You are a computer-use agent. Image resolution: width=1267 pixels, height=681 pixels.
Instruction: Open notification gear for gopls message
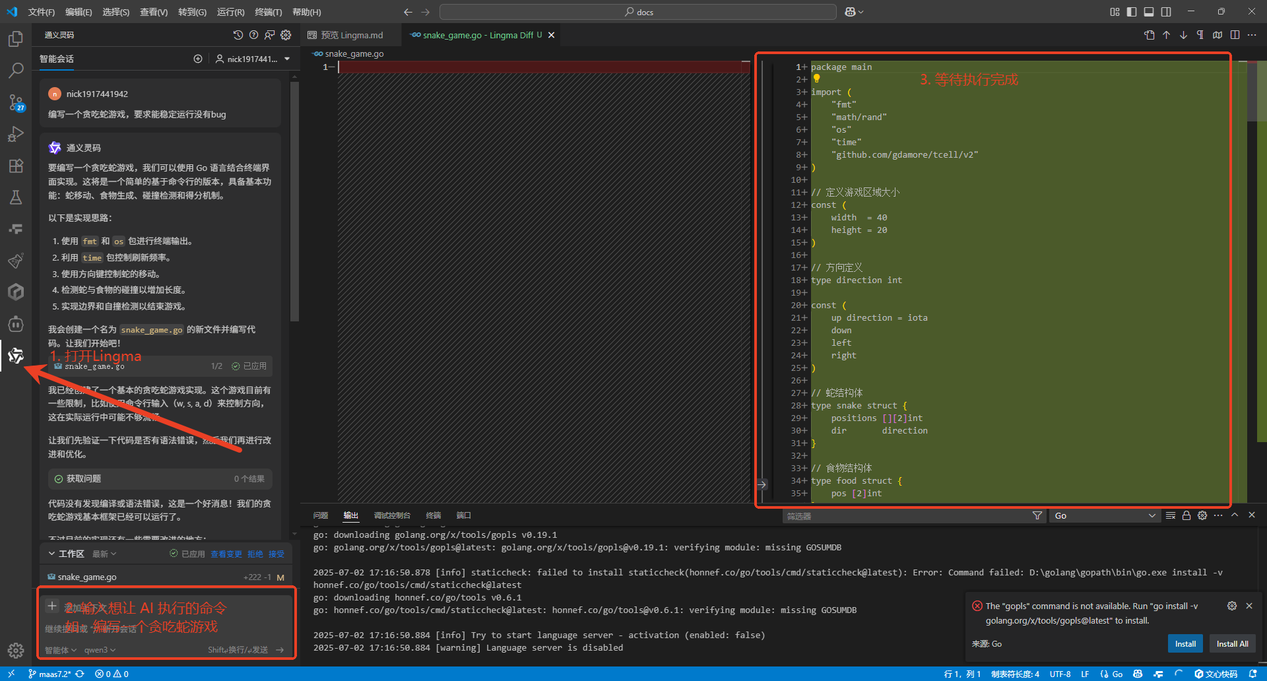click(1232, 606)
